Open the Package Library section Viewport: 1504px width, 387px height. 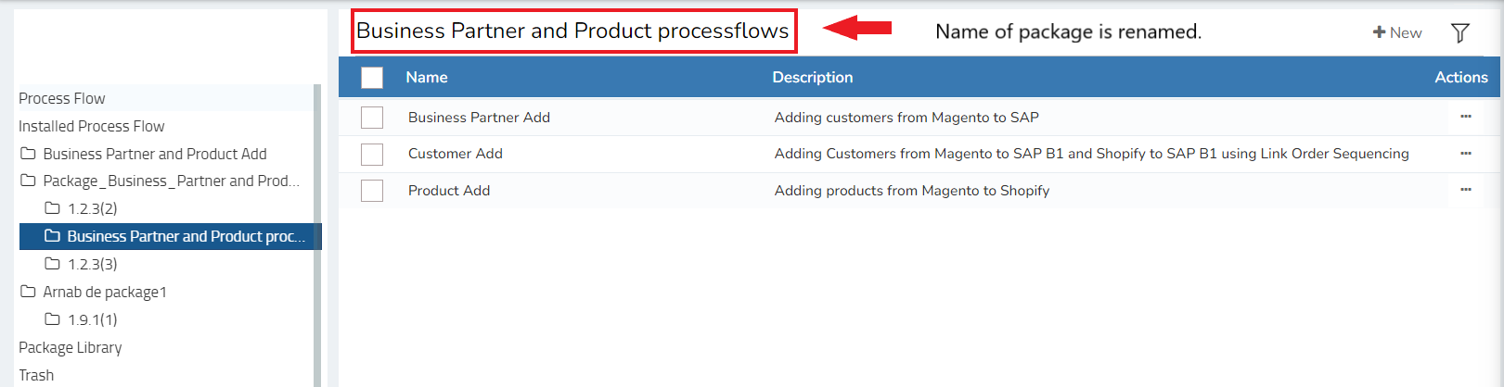(x=71, y=348)
